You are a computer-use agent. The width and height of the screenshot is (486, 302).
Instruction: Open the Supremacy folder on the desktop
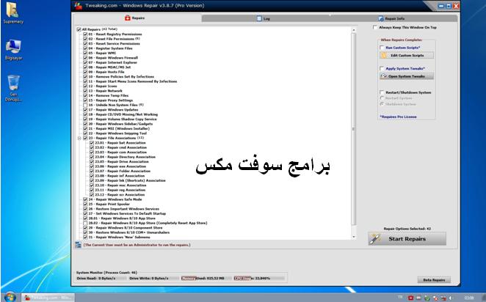13,12
